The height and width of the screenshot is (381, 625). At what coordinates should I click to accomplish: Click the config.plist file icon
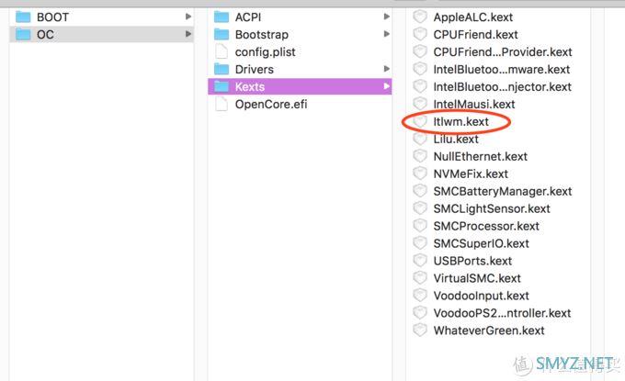(x=222, y=51)
